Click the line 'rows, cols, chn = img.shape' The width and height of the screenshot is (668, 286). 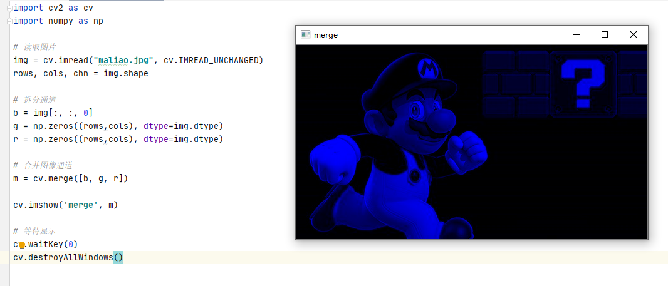coord(81,74)
